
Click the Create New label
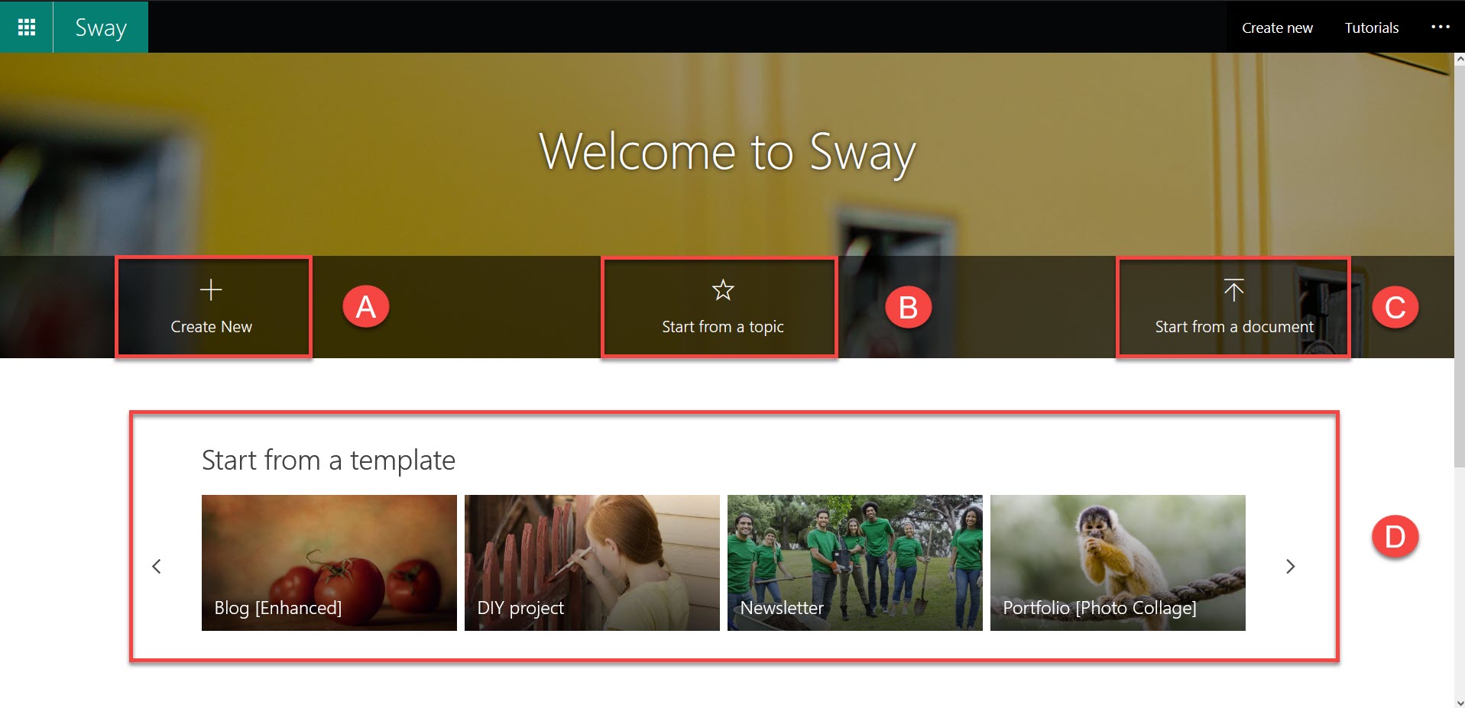[211, 327]
